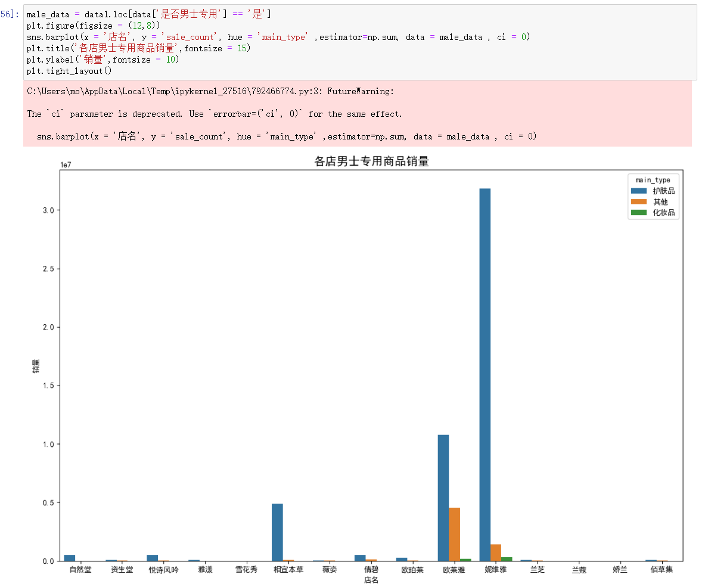
Task: Click the blue bar for 相宜本草
Action: 277,532
